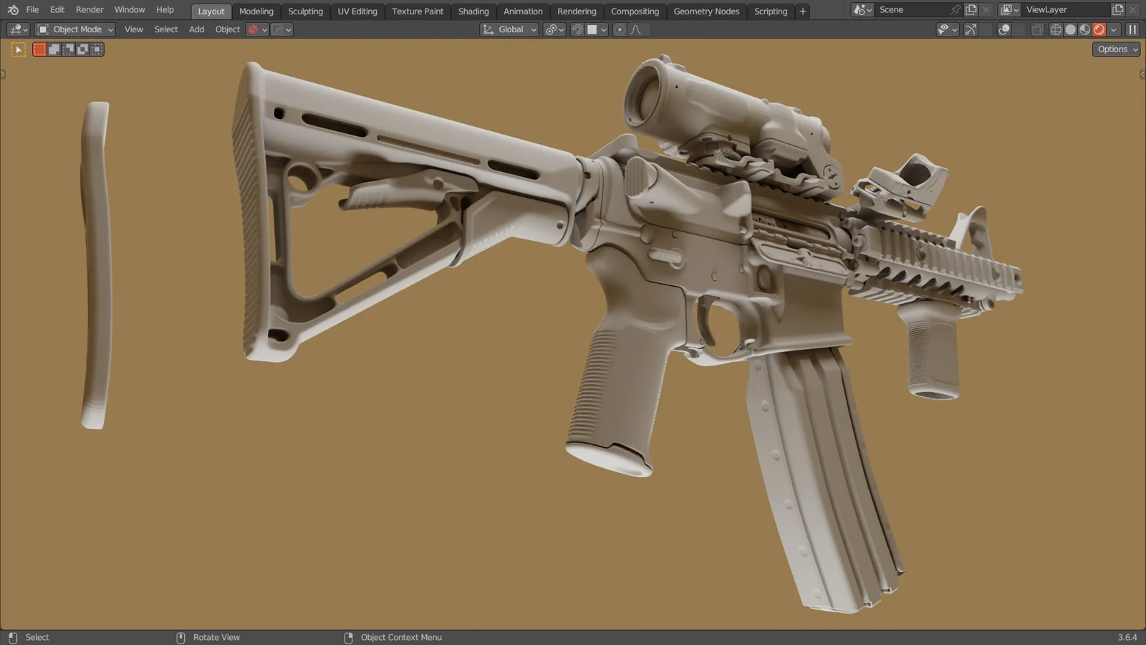
Task: Open the viewport shading options dropdown
Action: (x=1113, y=29)
